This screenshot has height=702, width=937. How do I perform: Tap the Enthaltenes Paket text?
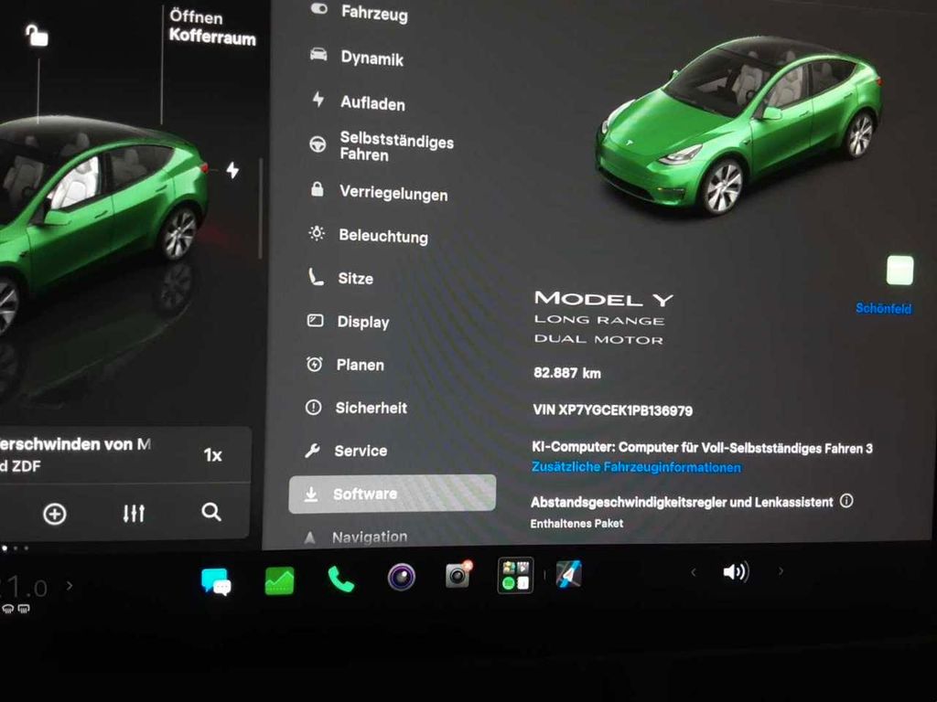tap(576, 524)
